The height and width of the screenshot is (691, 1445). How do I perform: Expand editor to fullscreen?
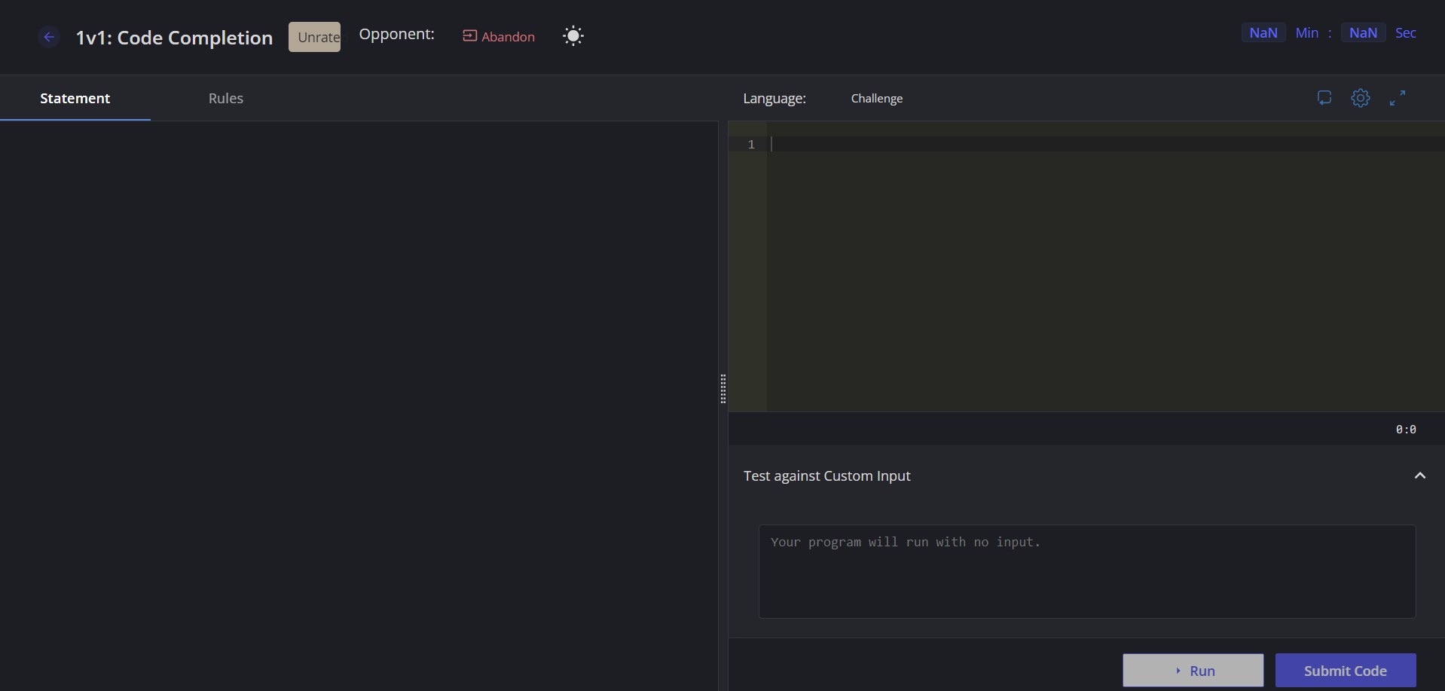[x=1398, y=98]
